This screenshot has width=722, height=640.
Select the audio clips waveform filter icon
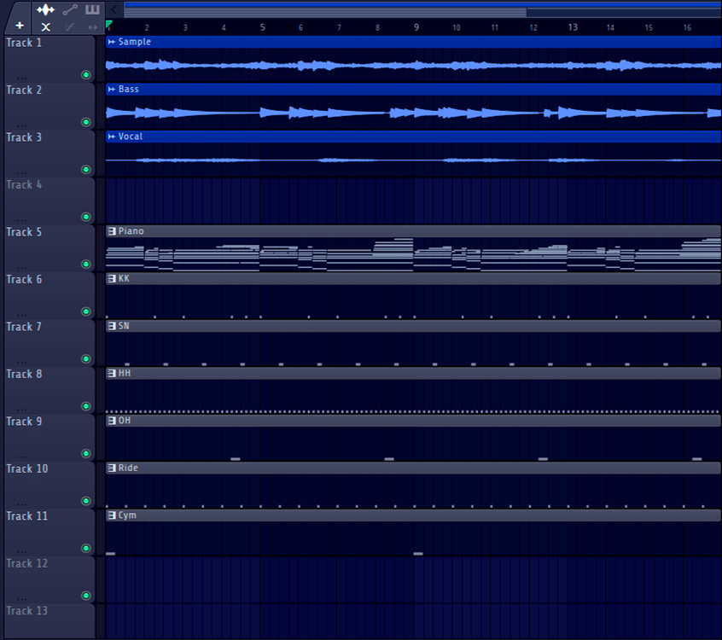(45, 9)
